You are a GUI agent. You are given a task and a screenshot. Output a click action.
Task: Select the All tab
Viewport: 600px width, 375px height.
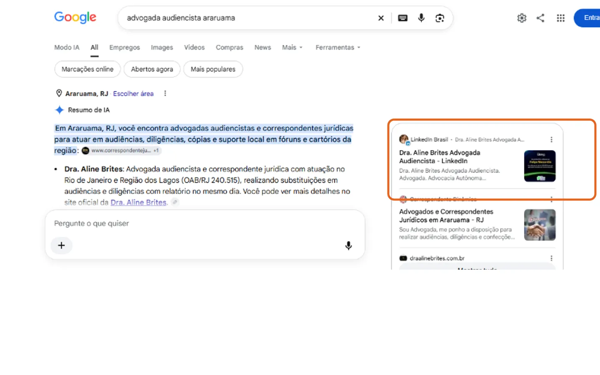tap(95, 47)
